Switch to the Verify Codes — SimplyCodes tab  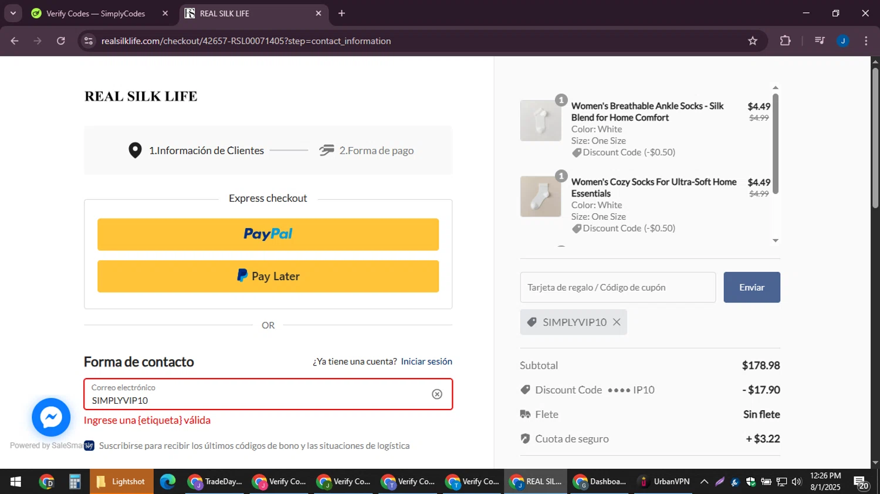96,13
